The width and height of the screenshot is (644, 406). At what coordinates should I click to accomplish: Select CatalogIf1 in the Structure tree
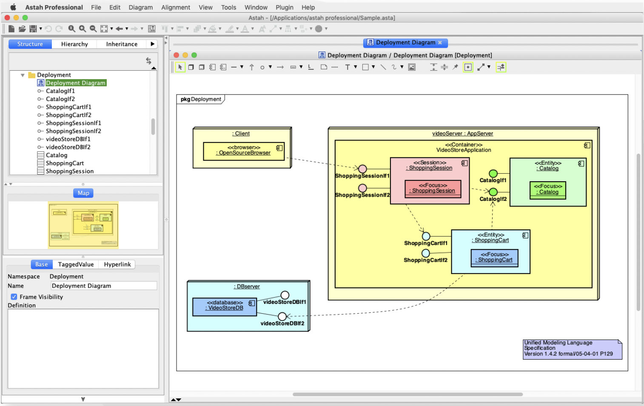[x=60, y=91]
